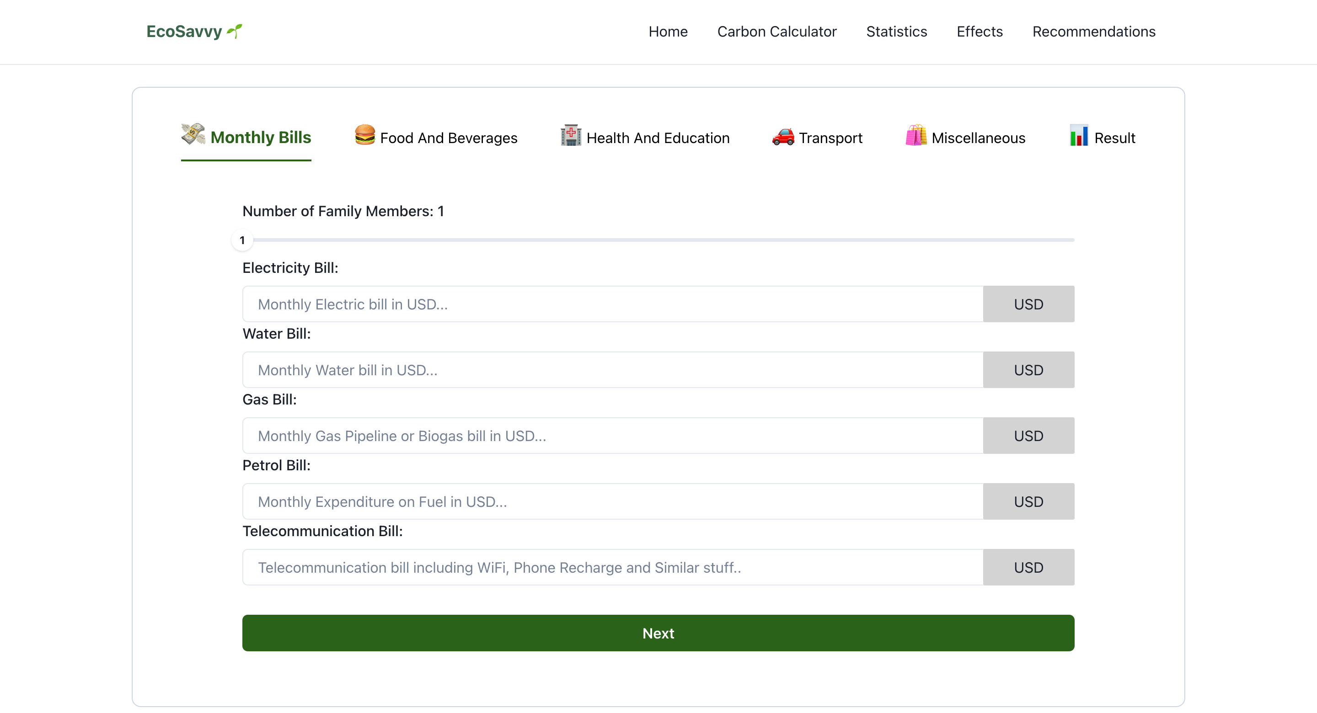1317x713 pixels.
Task: Select the Result tab label
Action: (1114, 138)
